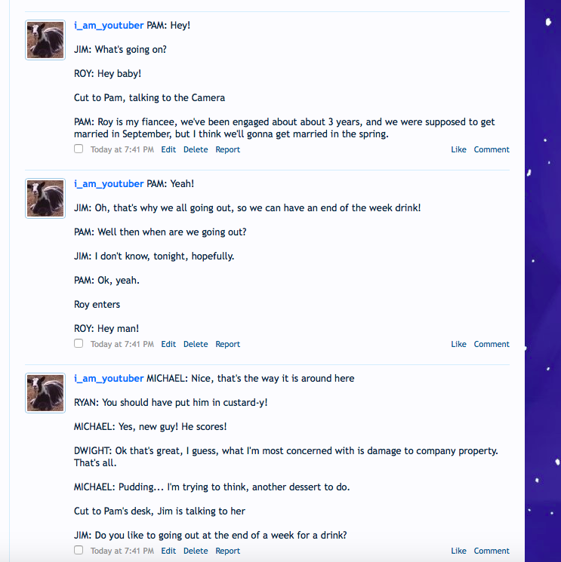Open avatar of the MICHAEL post
561x562 pixels.
(x=45, y=393)
